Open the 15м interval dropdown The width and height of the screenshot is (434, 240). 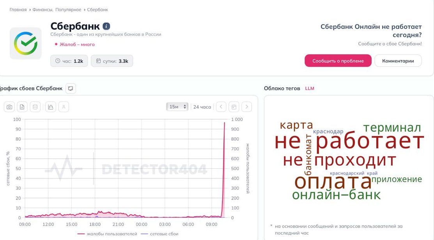click(x=177, y=107)
